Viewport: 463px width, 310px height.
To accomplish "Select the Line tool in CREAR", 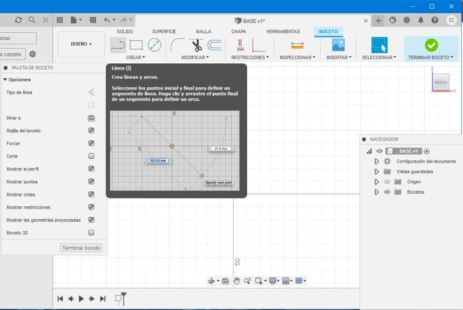I will pos(118,45).
